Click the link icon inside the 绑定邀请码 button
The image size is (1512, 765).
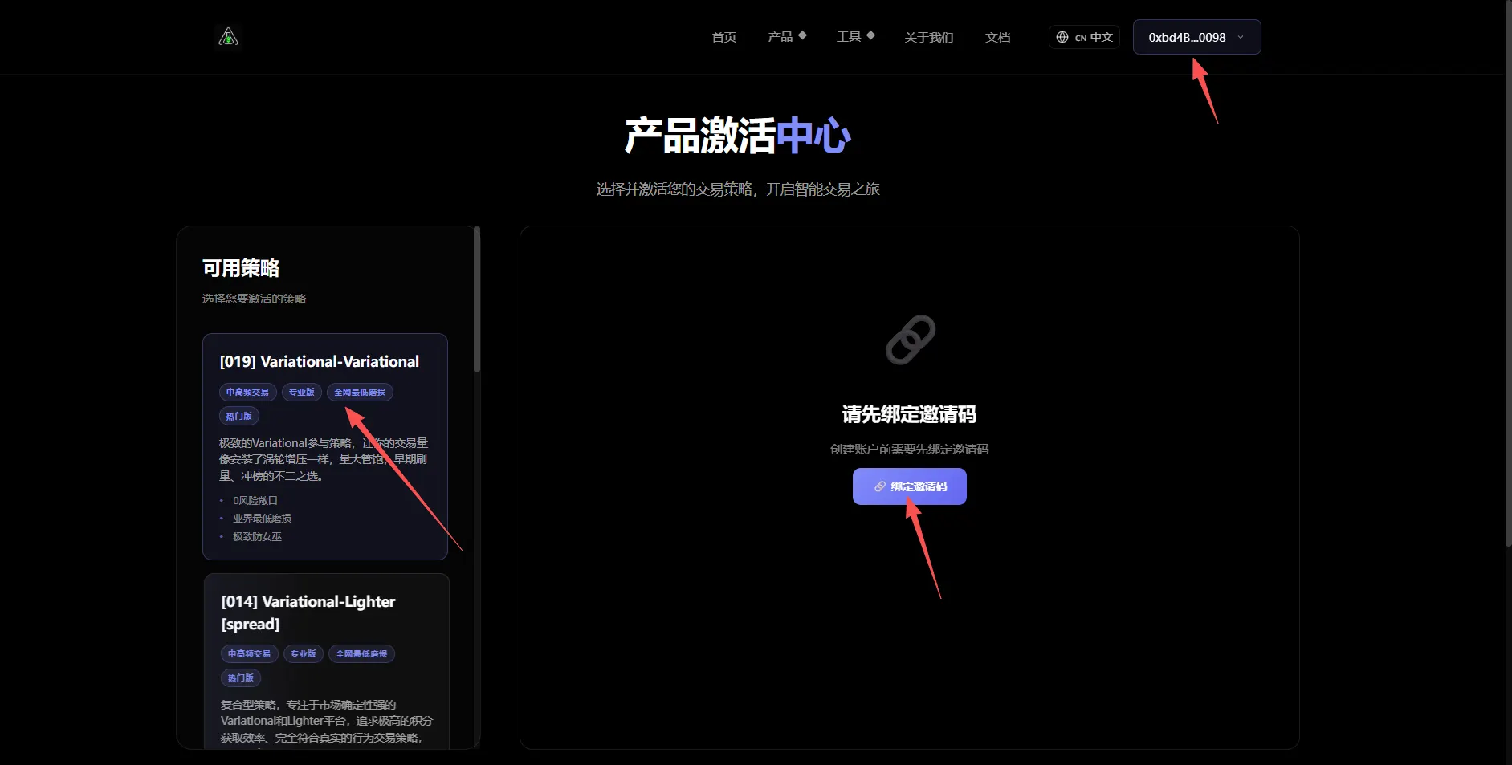point(879,486)
